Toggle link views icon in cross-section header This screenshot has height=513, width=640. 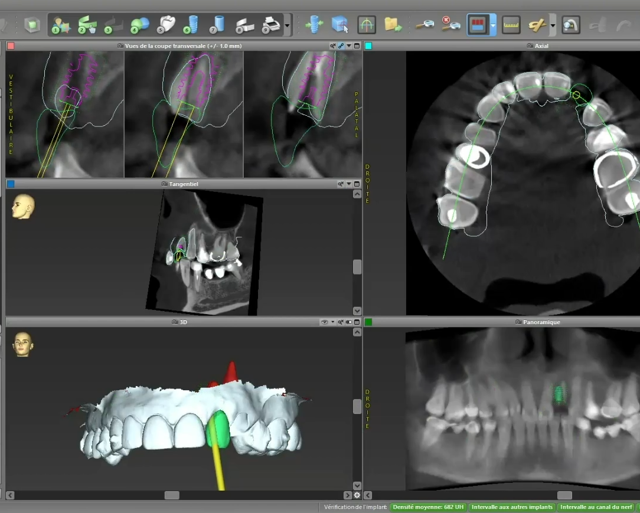pyautogui.click(x=341, y=45)
